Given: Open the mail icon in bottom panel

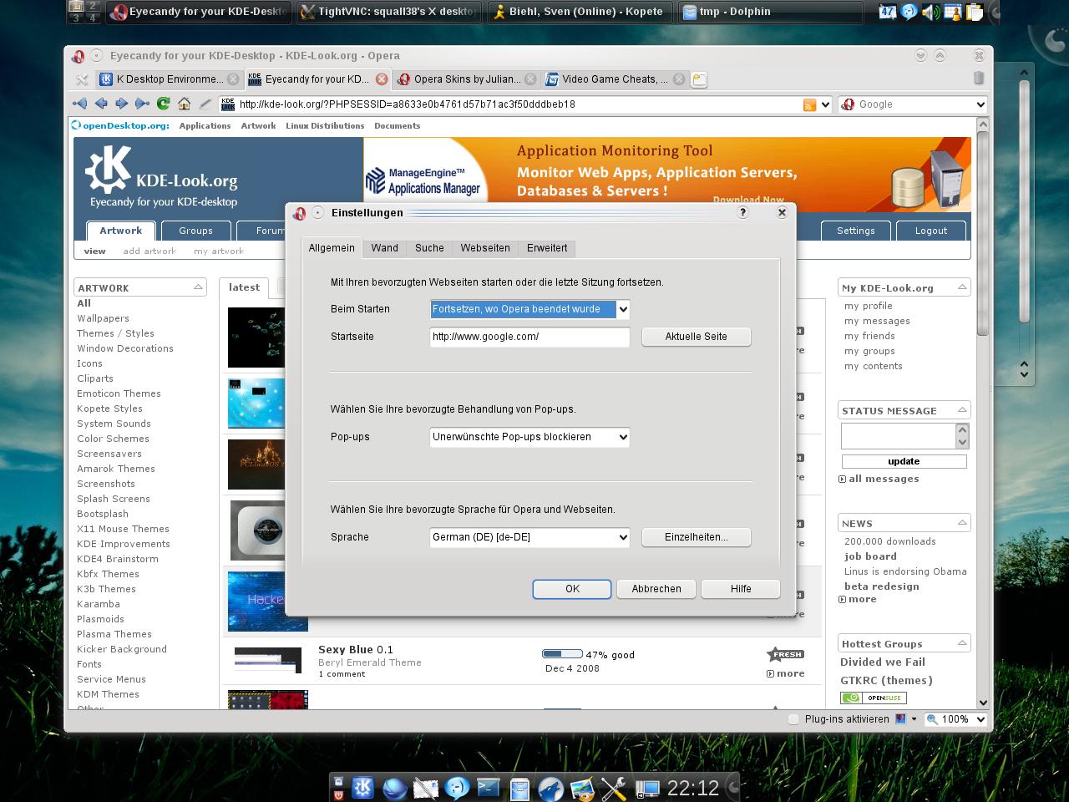Looking at the screenshot, I should click(426, 787).
